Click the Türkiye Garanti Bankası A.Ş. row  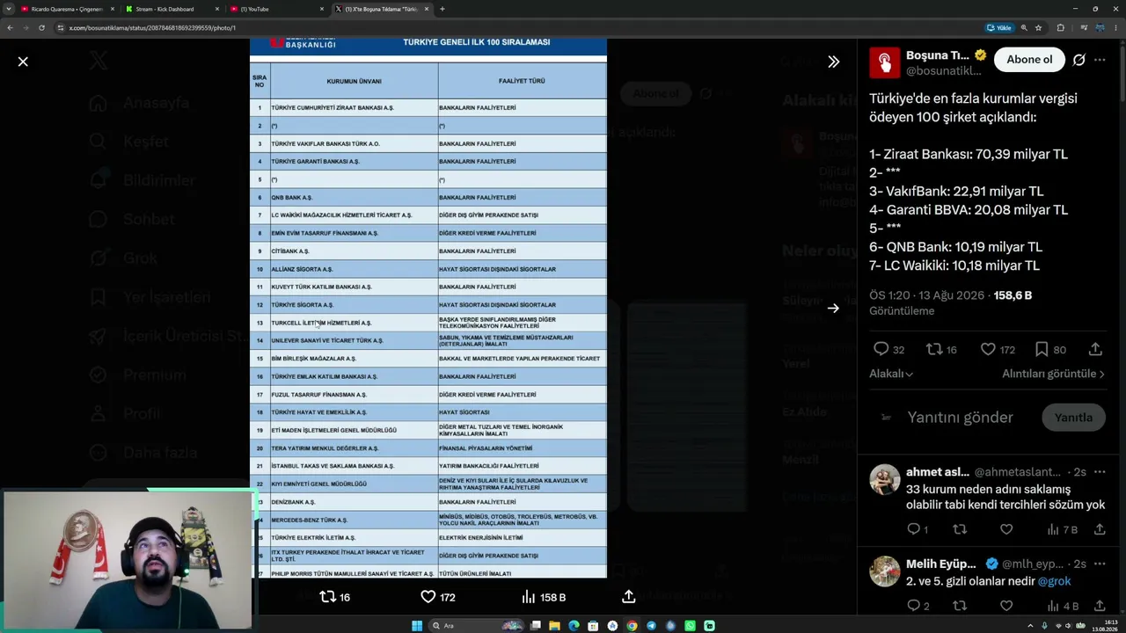428,162
